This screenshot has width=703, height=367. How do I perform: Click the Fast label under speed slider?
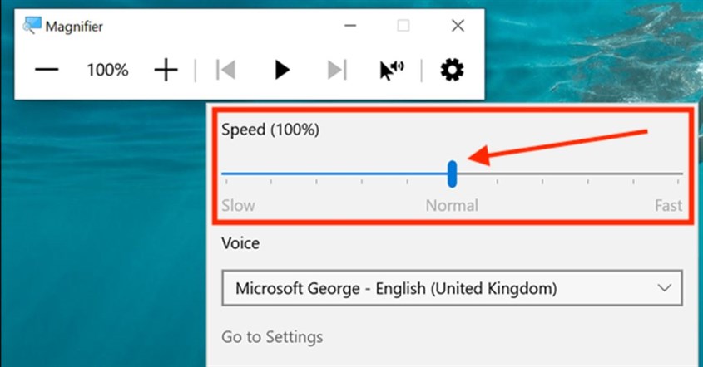pyautogui.click(x=669, y=205)
